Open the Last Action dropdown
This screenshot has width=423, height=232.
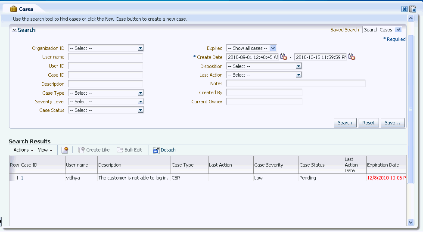299,75
